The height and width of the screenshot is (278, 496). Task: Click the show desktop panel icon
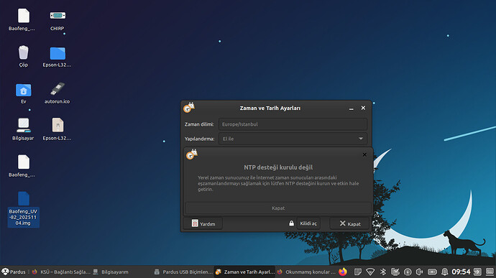[x=490, y=272]
